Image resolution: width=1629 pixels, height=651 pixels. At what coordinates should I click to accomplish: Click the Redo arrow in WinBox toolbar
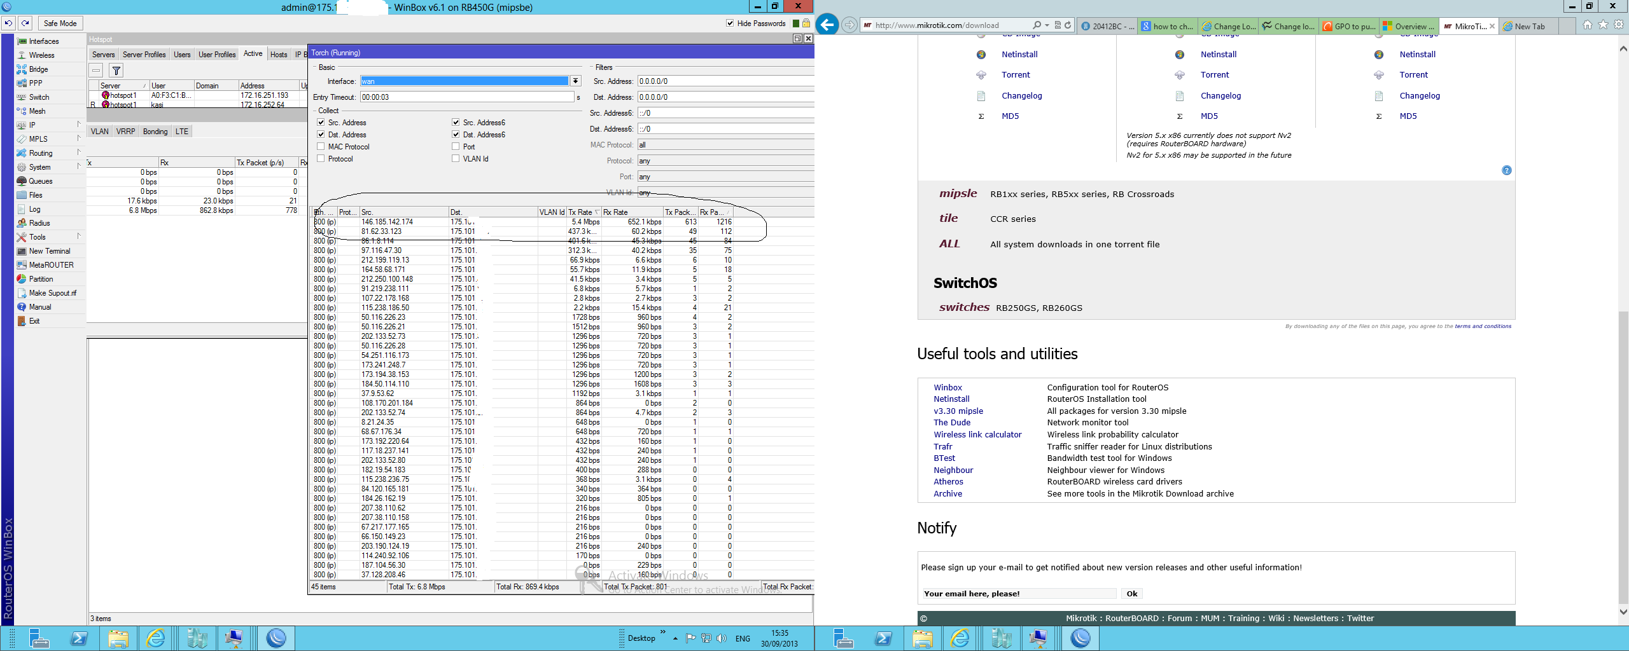tap(25, 24)
